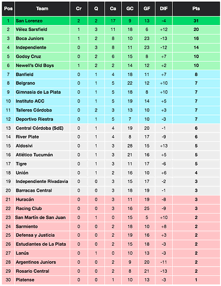Select the DIF column header
The width and height of the screenshot is (221, 286).
164,9
